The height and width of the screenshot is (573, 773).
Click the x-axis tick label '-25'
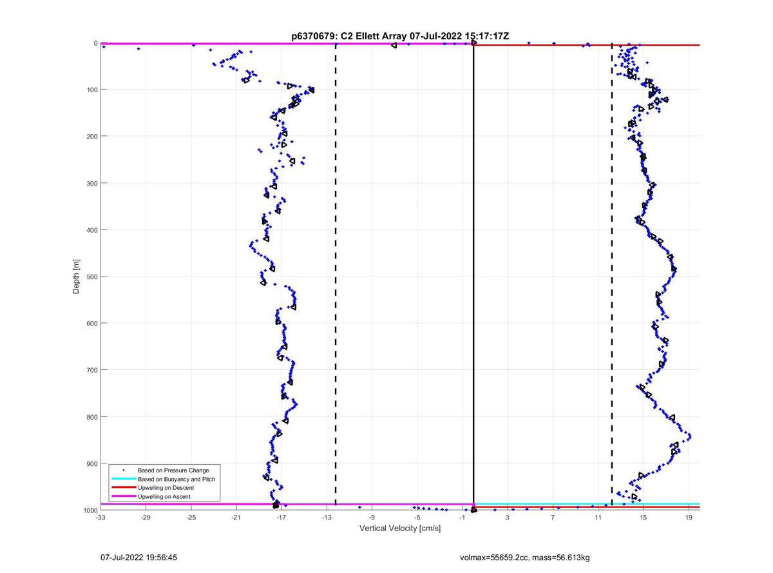pyautogui.click(x=191, y=518)
